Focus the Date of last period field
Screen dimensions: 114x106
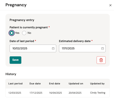pyautogui.click(x=33, y=48)
